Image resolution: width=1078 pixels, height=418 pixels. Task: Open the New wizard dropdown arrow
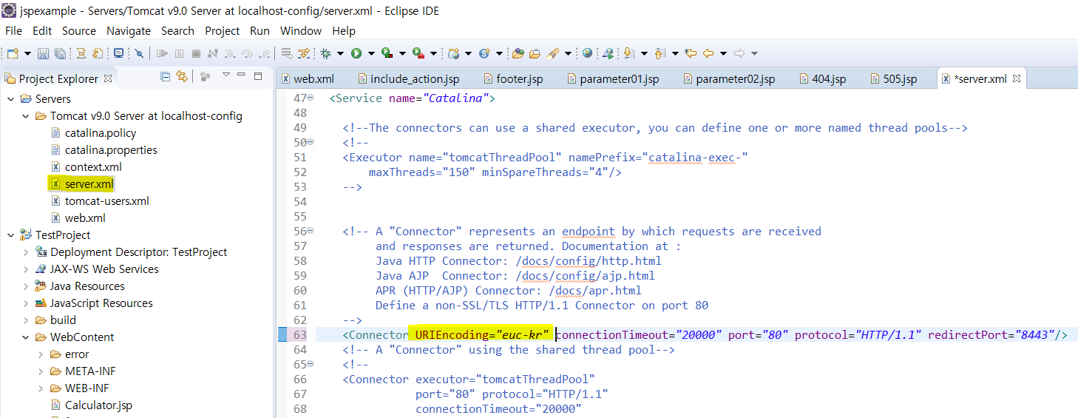pos(27,53)
